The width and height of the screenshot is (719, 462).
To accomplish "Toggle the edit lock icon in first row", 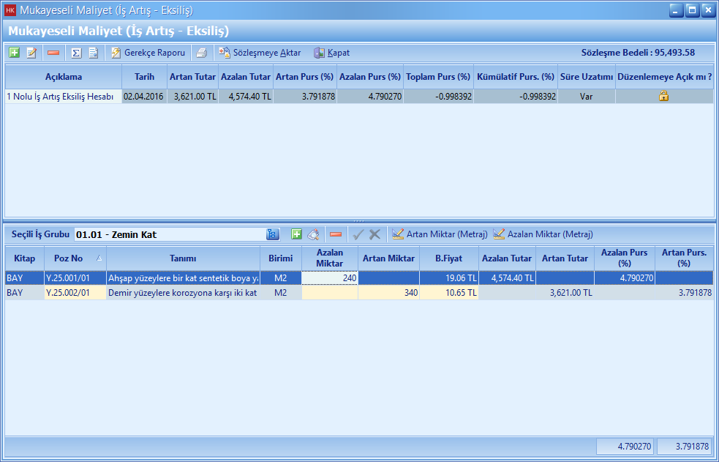I will (x=664, y=96).
